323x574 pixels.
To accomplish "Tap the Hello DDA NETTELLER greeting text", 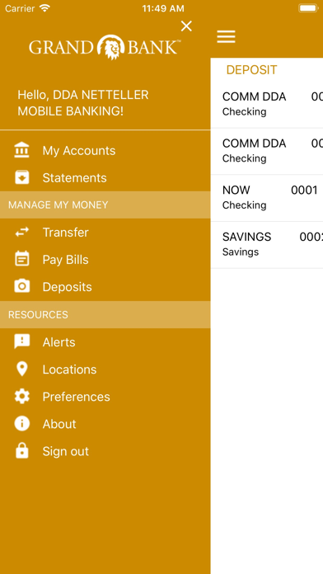I will pyautogui.click(x=83, y=103).
